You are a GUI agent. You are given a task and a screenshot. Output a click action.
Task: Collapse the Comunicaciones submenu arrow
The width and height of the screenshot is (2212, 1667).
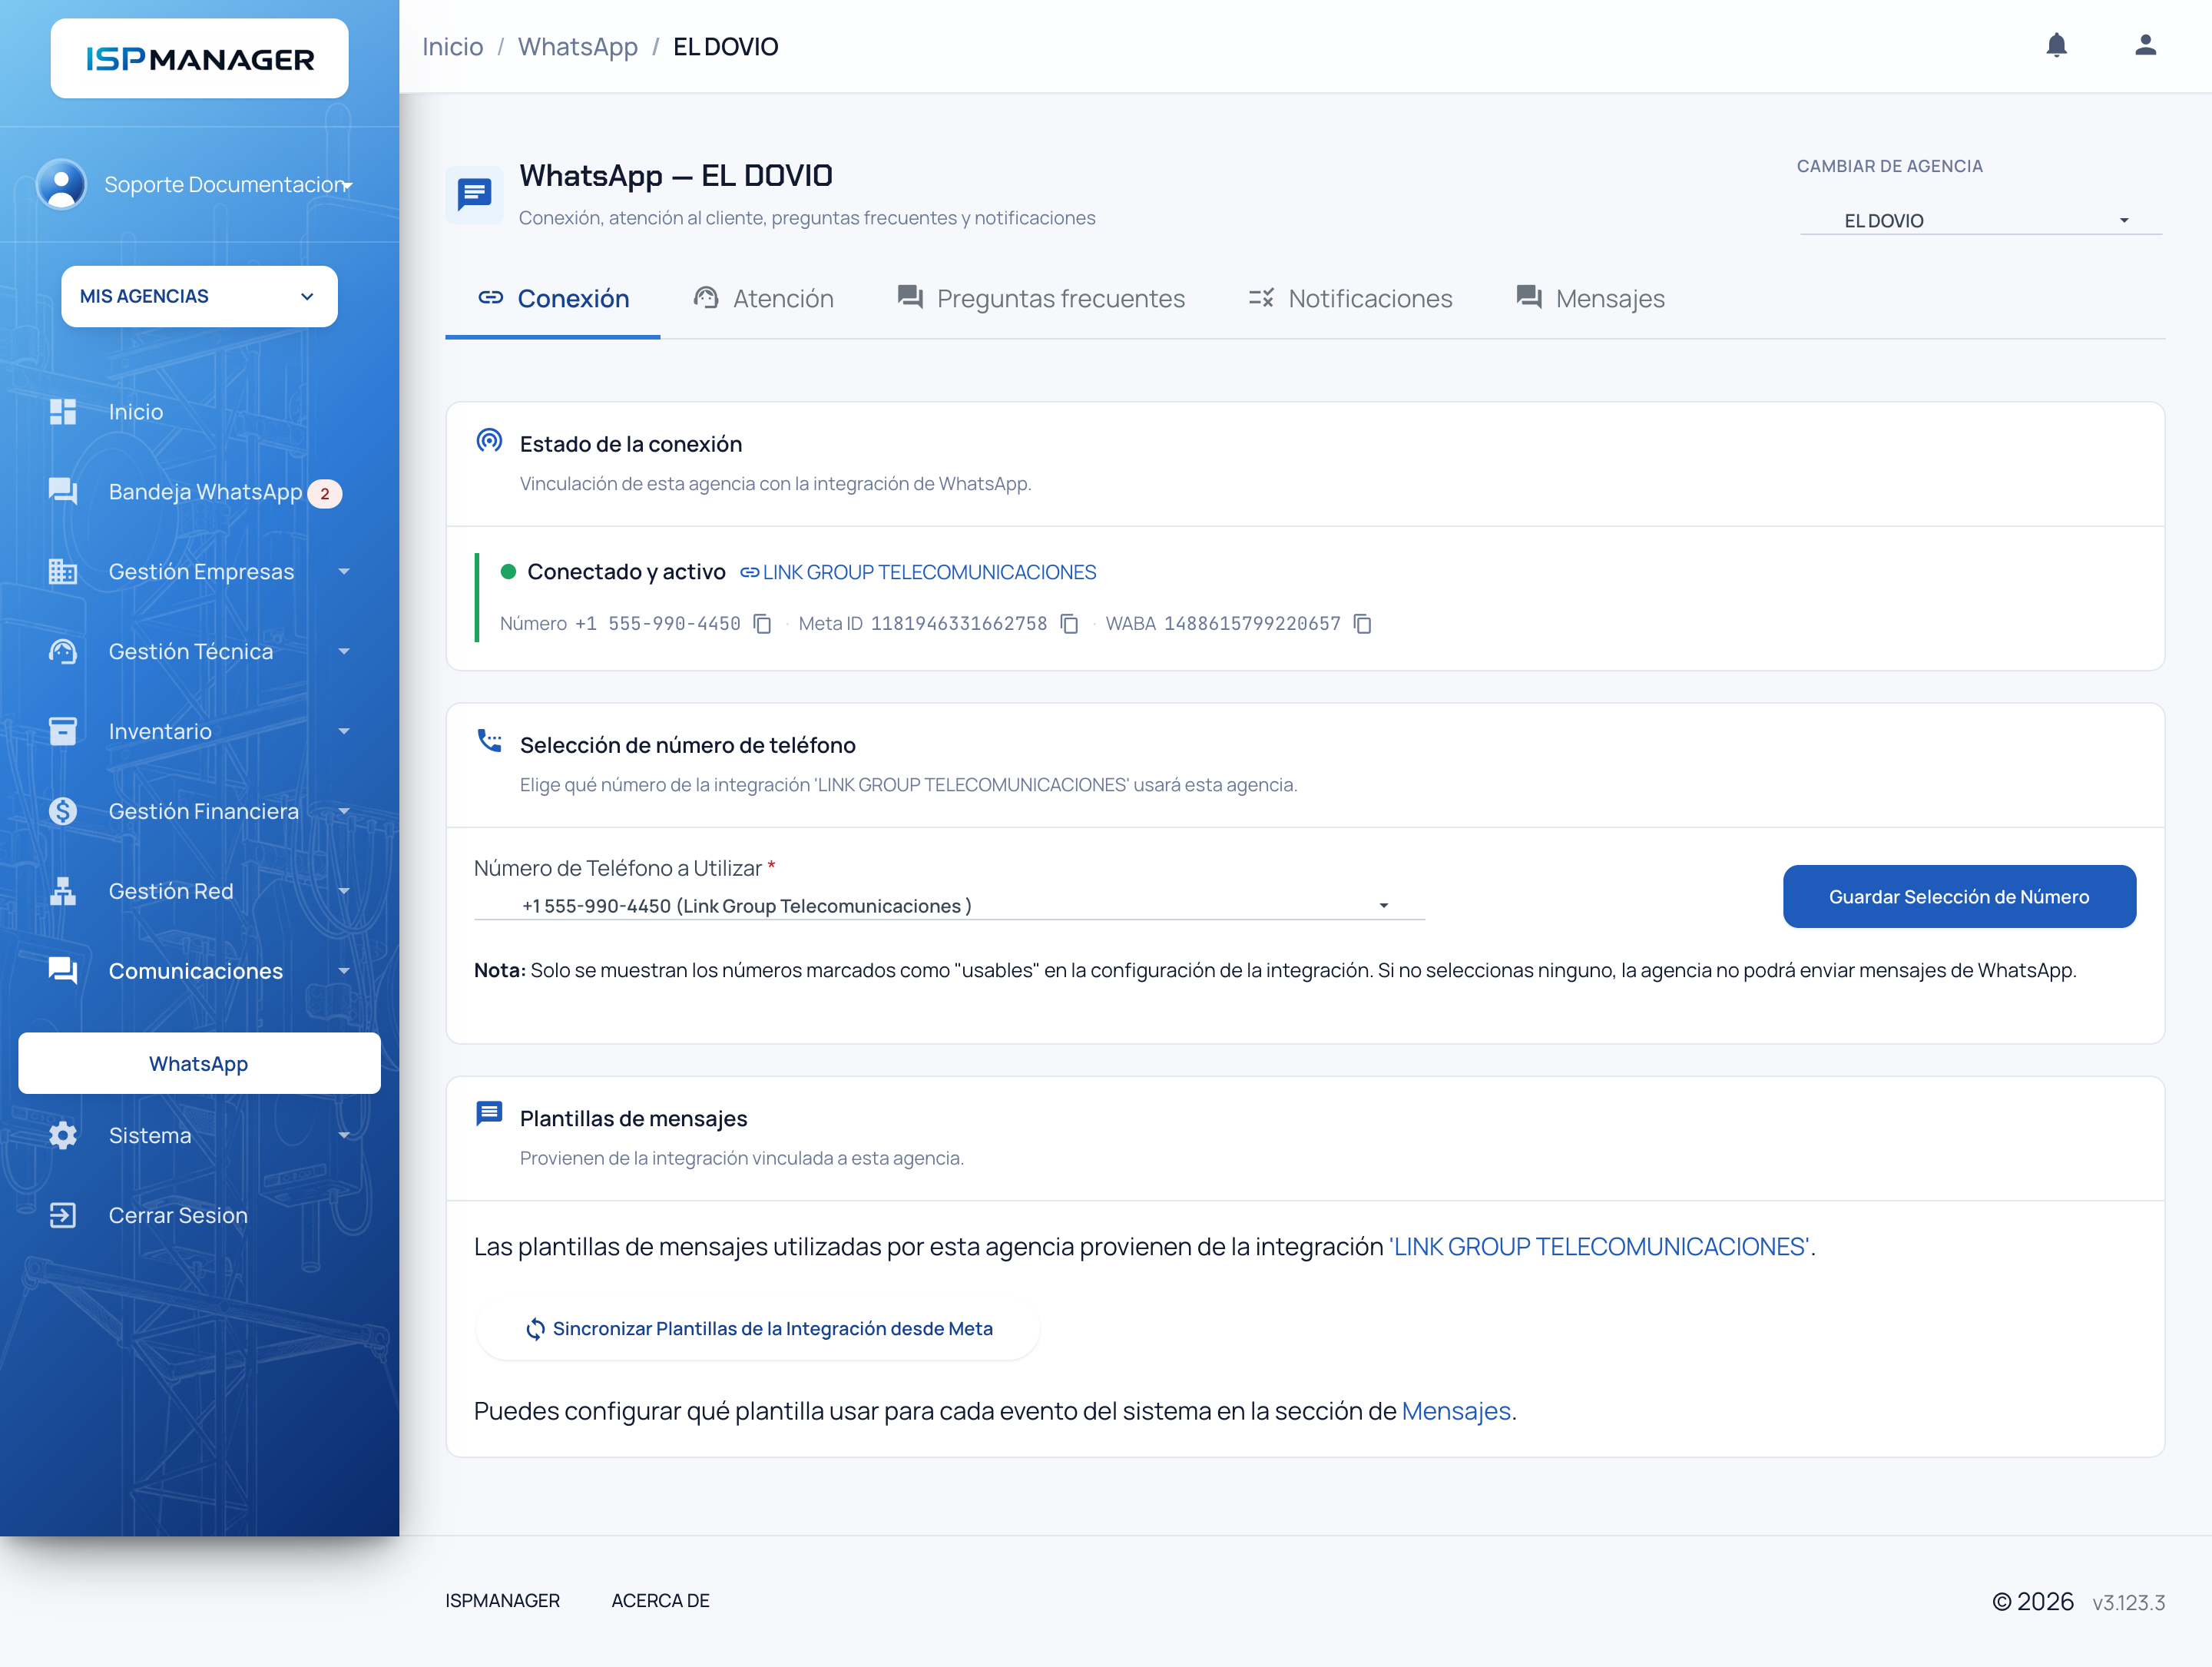tap(344, 971)
